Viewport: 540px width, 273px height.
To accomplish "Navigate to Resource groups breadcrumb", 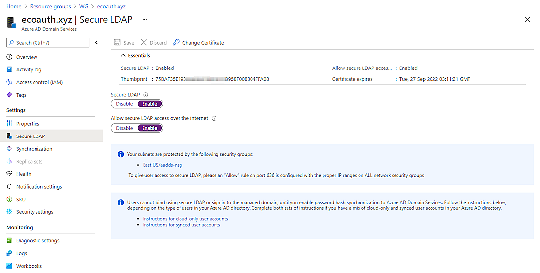I will pos(50,7).
